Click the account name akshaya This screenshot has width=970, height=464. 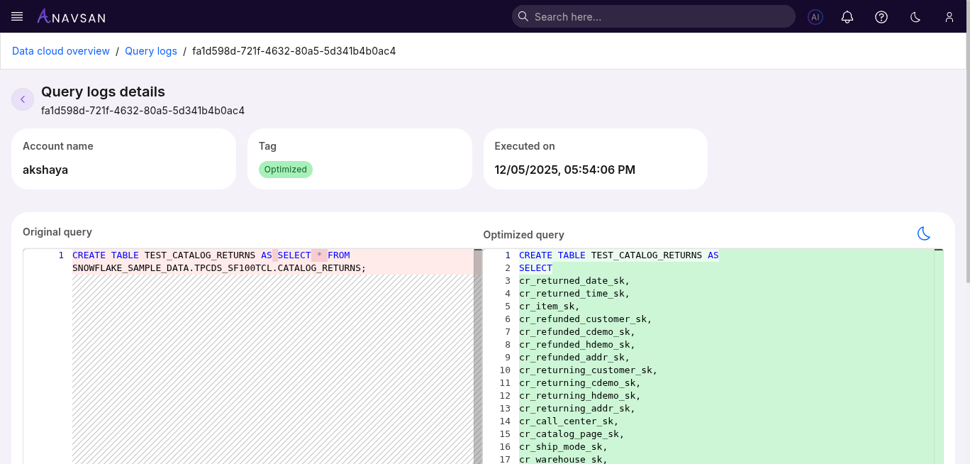[45, 170]
